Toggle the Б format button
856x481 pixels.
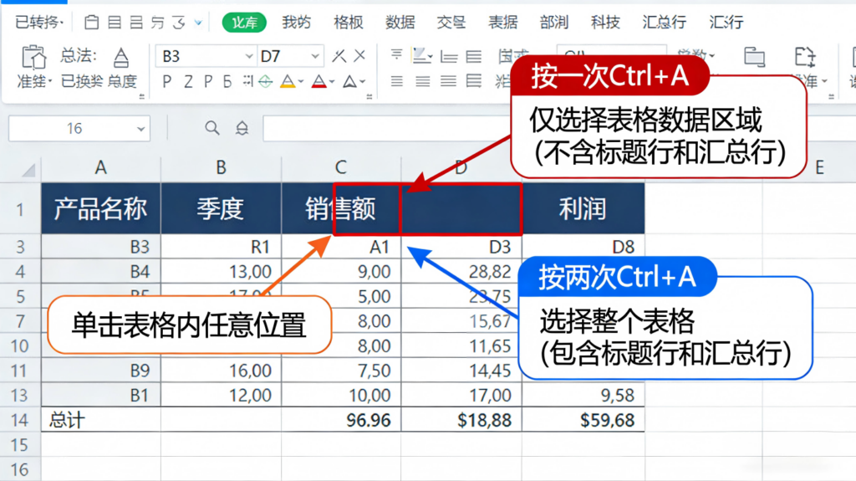[227, 82]
